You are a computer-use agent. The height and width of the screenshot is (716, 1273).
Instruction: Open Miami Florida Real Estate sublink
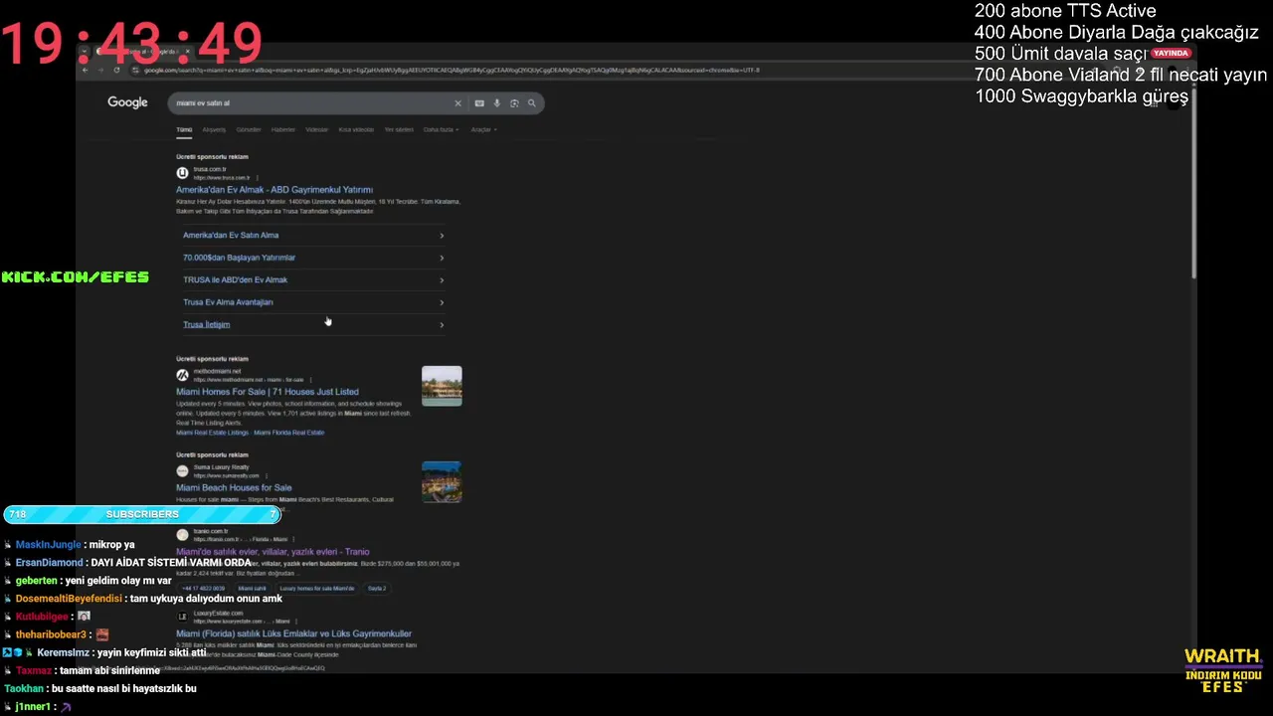pyautogui.click(x=289, y=433)
